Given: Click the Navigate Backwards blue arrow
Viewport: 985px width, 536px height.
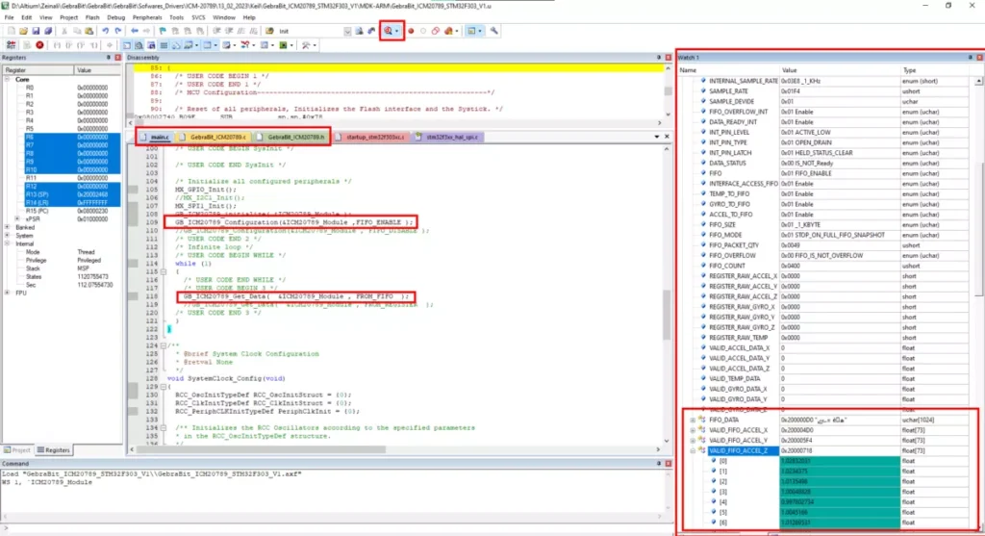Looking at the screenshot, I should pyautogui.click(x=135, y=31).
